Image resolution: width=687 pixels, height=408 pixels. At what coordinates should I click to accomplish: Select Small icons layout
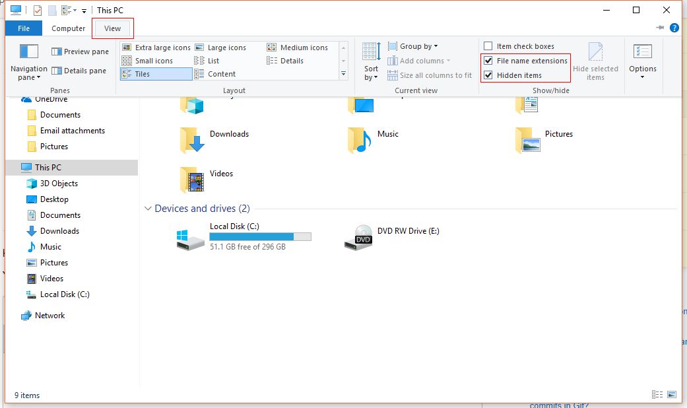[147, 61]
